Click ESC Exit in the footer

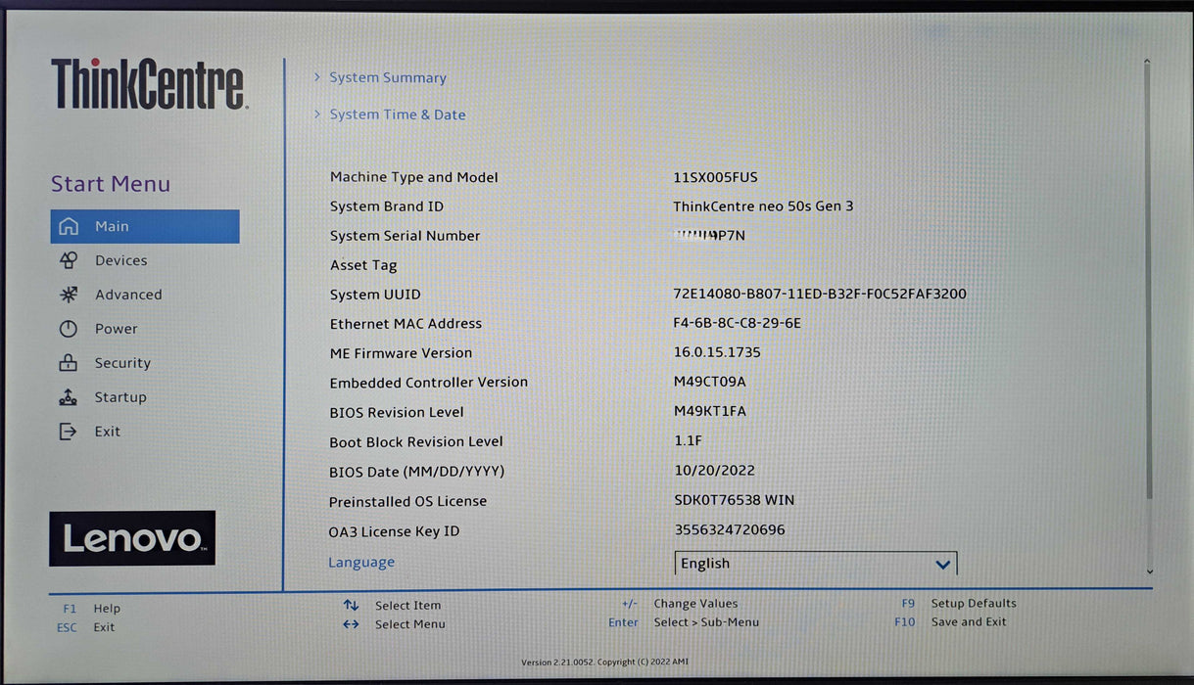[x=86, y=627]
